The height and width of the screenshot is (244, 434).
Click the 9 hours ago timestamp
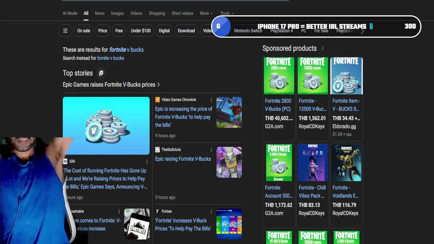165,136
